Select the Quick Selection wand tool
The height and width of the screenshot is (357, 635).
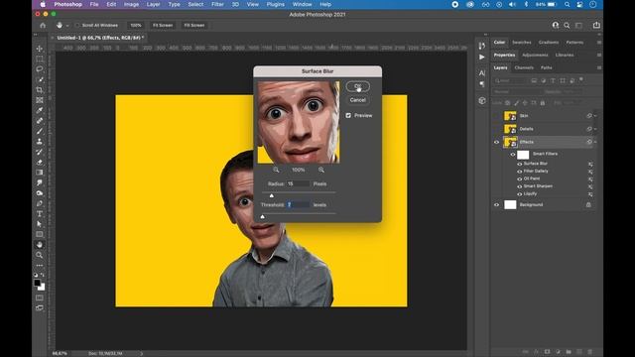(x=40, y=79)
